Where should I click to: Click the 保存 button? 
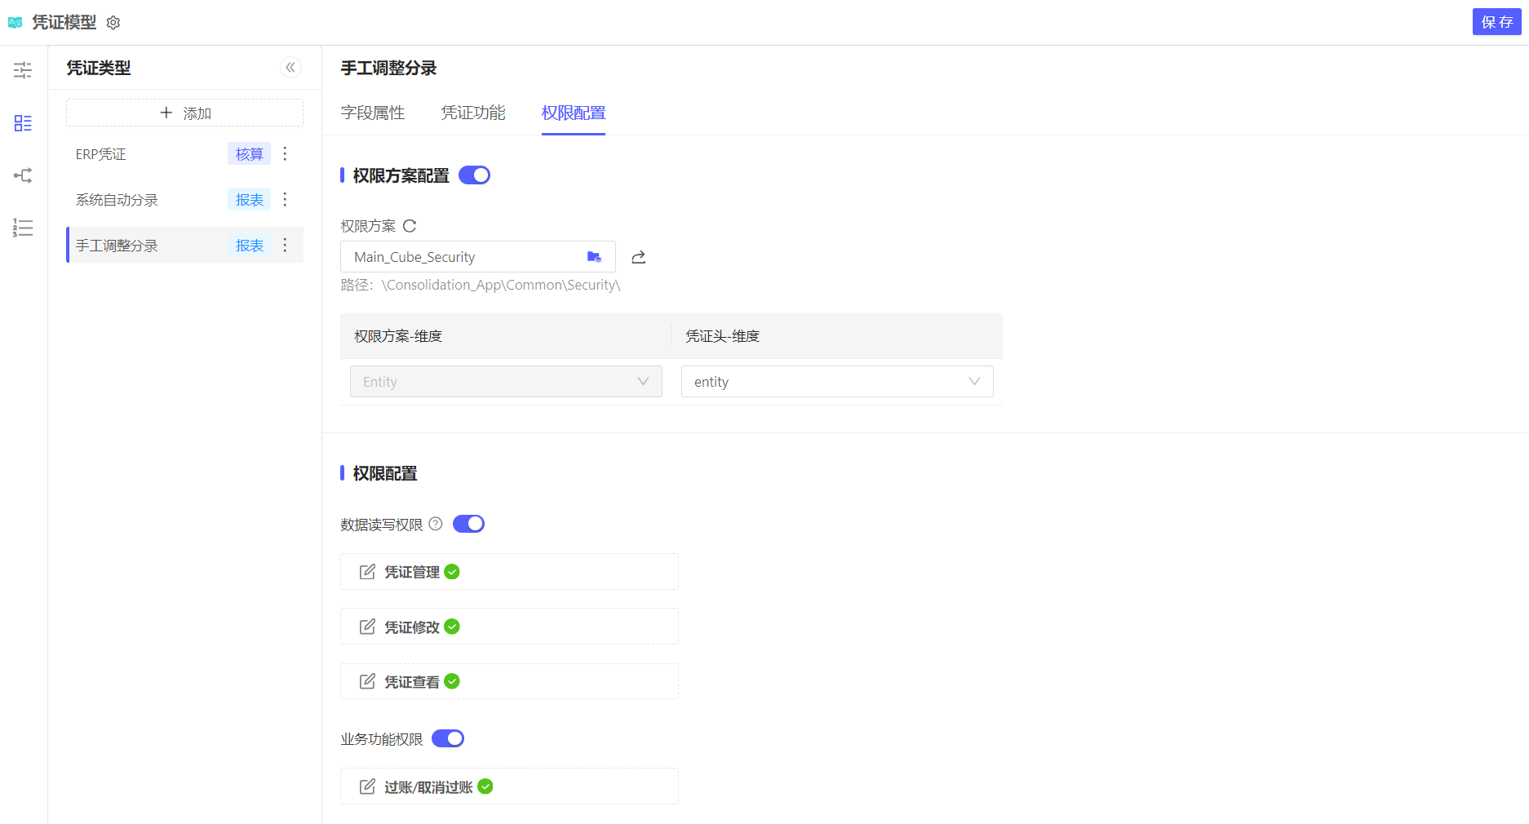[1496, 22]
